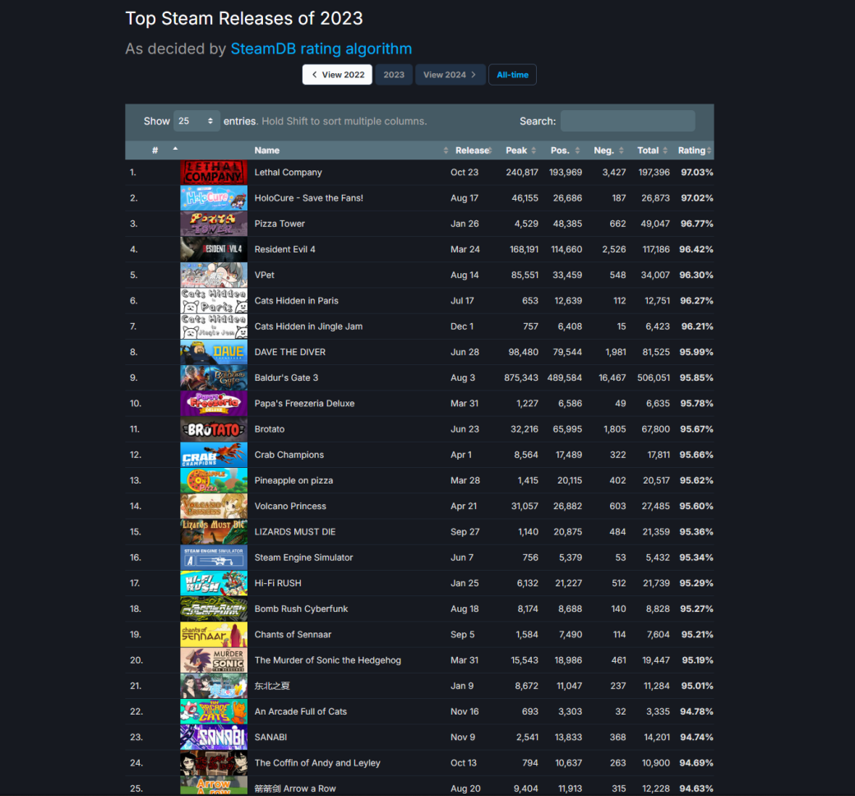
Task: Sort table by Neg. column
Action: point(603,150)
